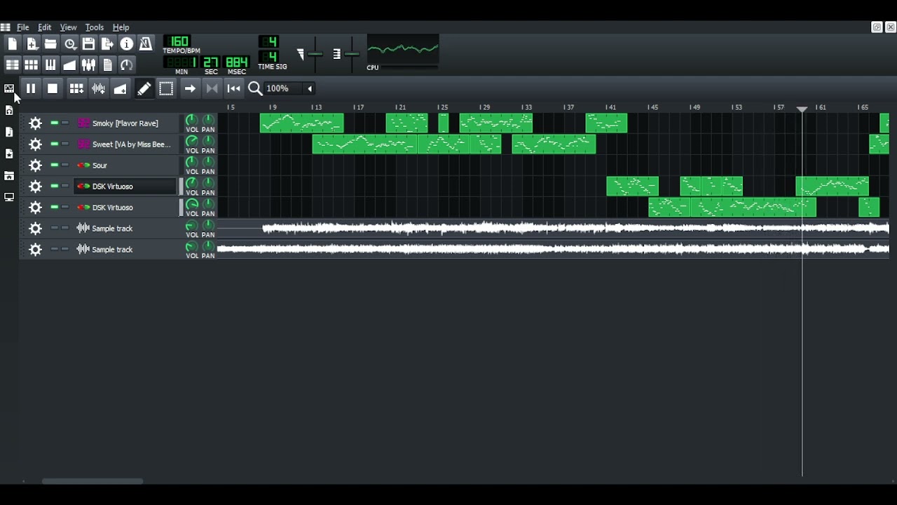The width and height of the screenshot is (897, 505).
Task: Open the Edit menu
Action: [45, 27]
